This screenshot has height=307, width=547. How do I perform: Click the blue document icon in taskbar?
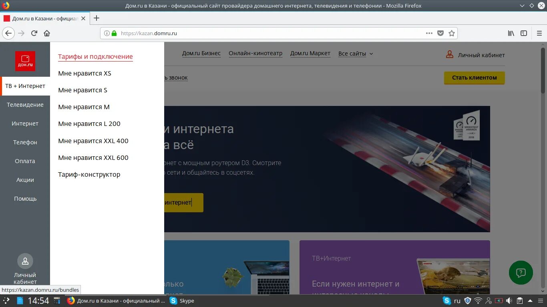tap(20, 301)
